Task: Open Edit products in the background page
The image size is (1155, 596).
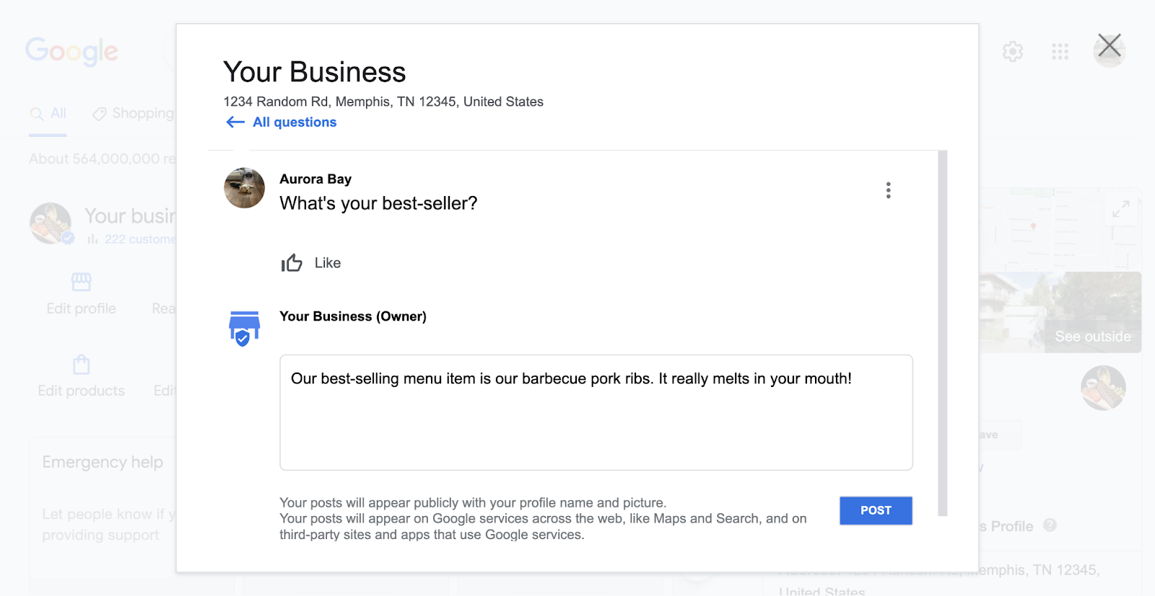Action: [x=81, y=391]
